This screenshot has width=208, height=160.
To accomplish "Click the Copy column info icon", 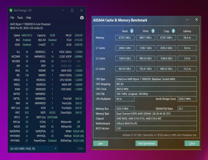I will click(x=173, y=31).
